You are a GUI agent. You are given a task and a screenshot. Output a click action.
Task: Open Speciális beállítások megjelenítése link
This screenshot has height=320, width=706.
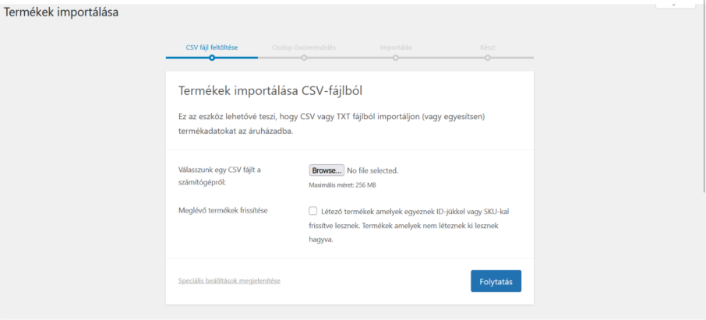click(229, 281)
